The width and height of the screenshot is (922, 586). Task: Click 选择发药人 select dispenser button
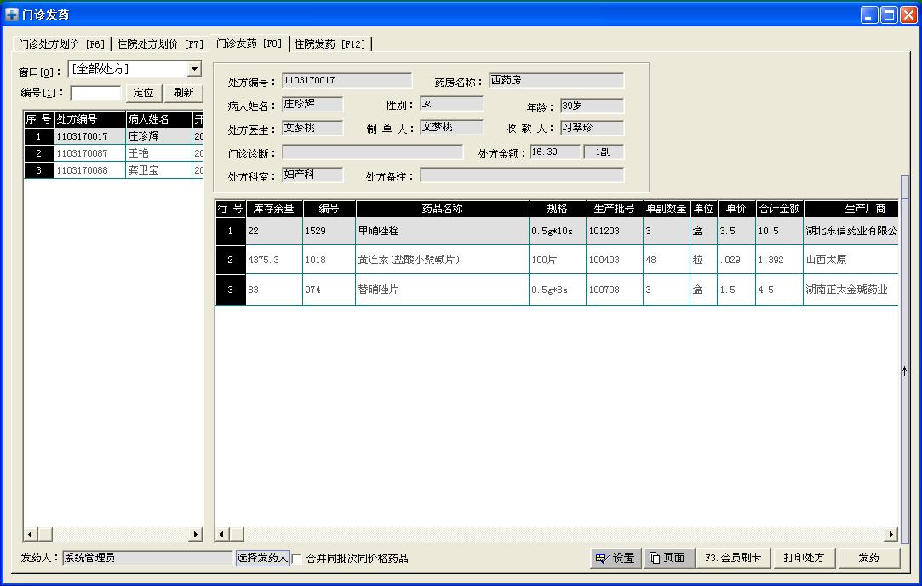pyautogui.click(x=261, y=558)
